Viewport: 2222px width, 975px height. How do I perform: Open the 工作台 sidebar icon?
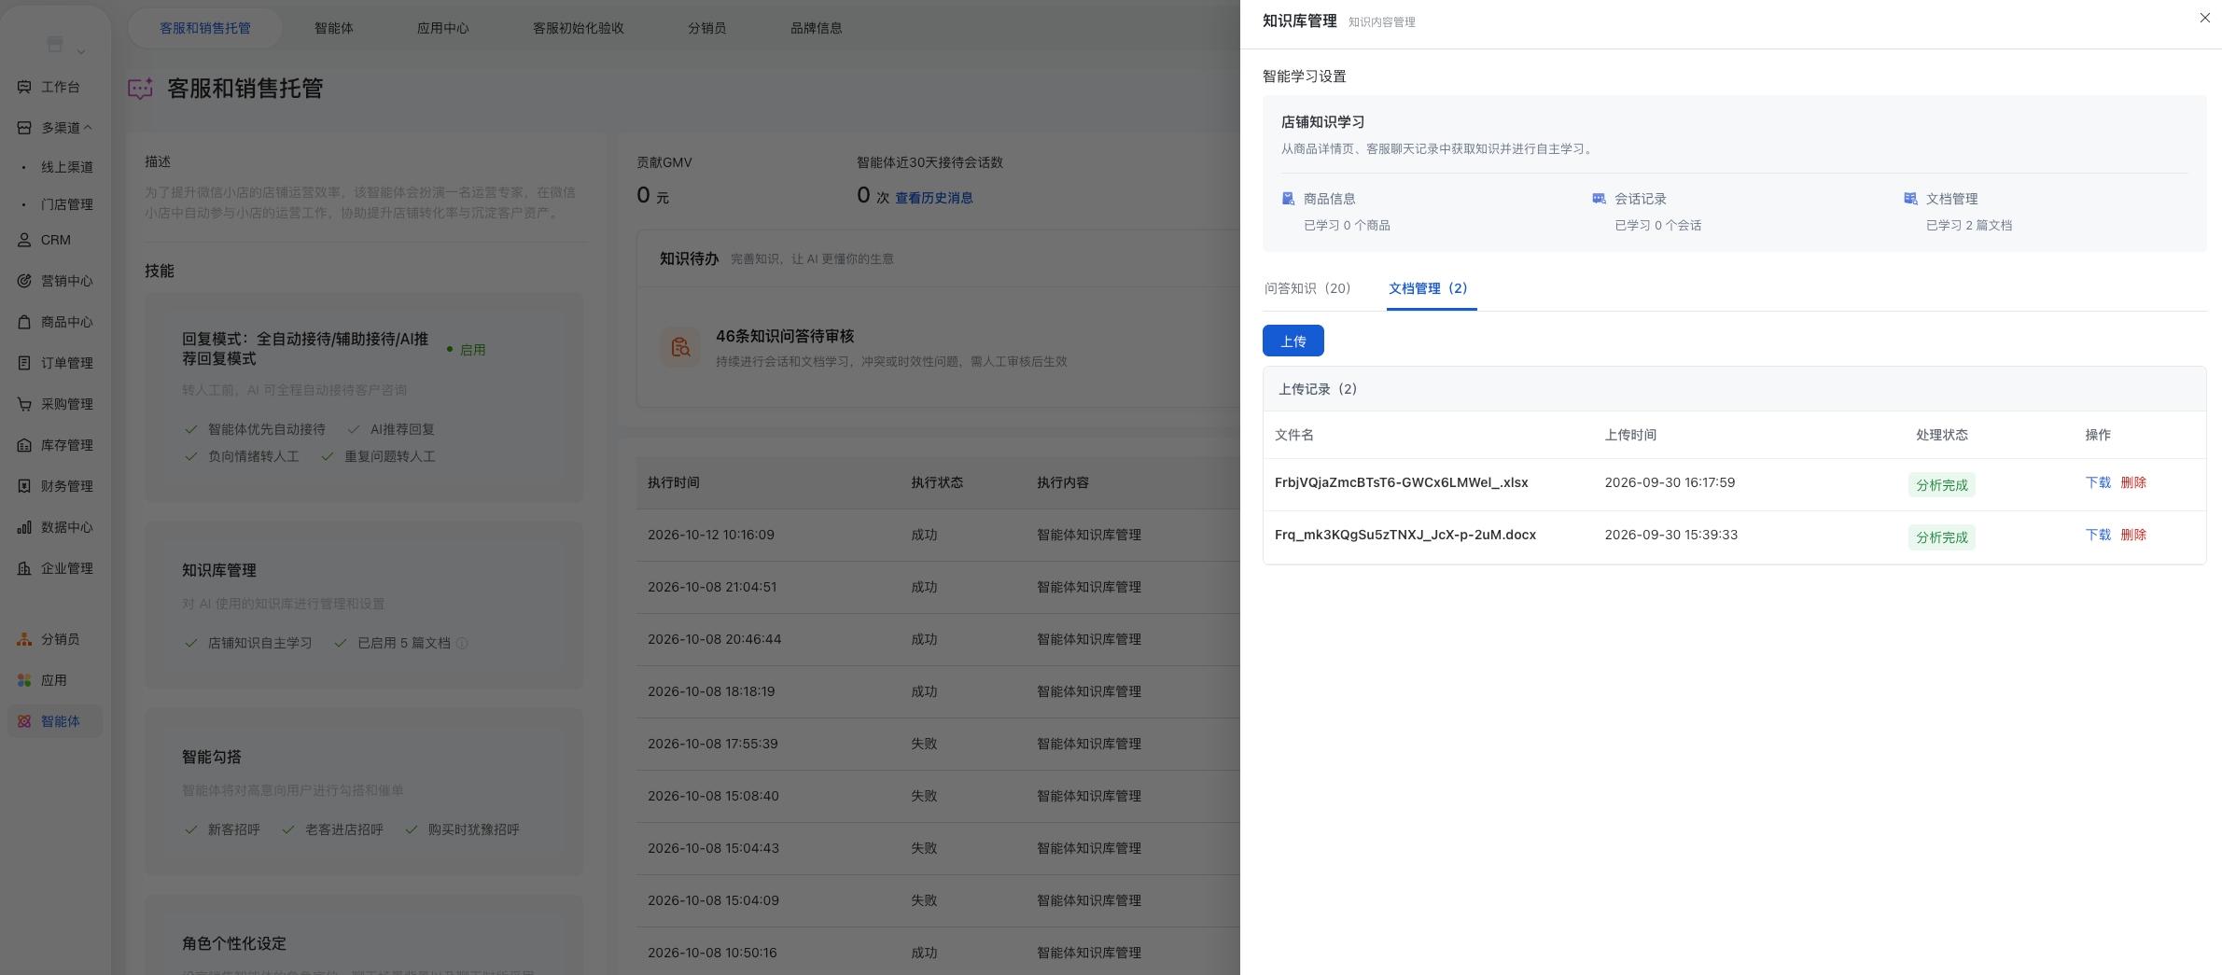coord(24,87)
